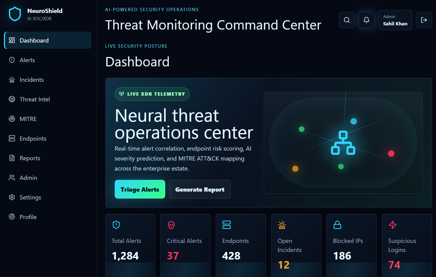This screenshot has width=436, height=277.
Task: Open Admin section in sidebar
Action: click(48, 178)
